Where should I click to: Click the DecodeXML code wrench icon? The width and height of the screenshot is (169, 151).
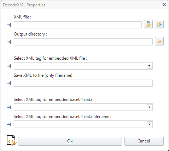click(x=12, y=140)
